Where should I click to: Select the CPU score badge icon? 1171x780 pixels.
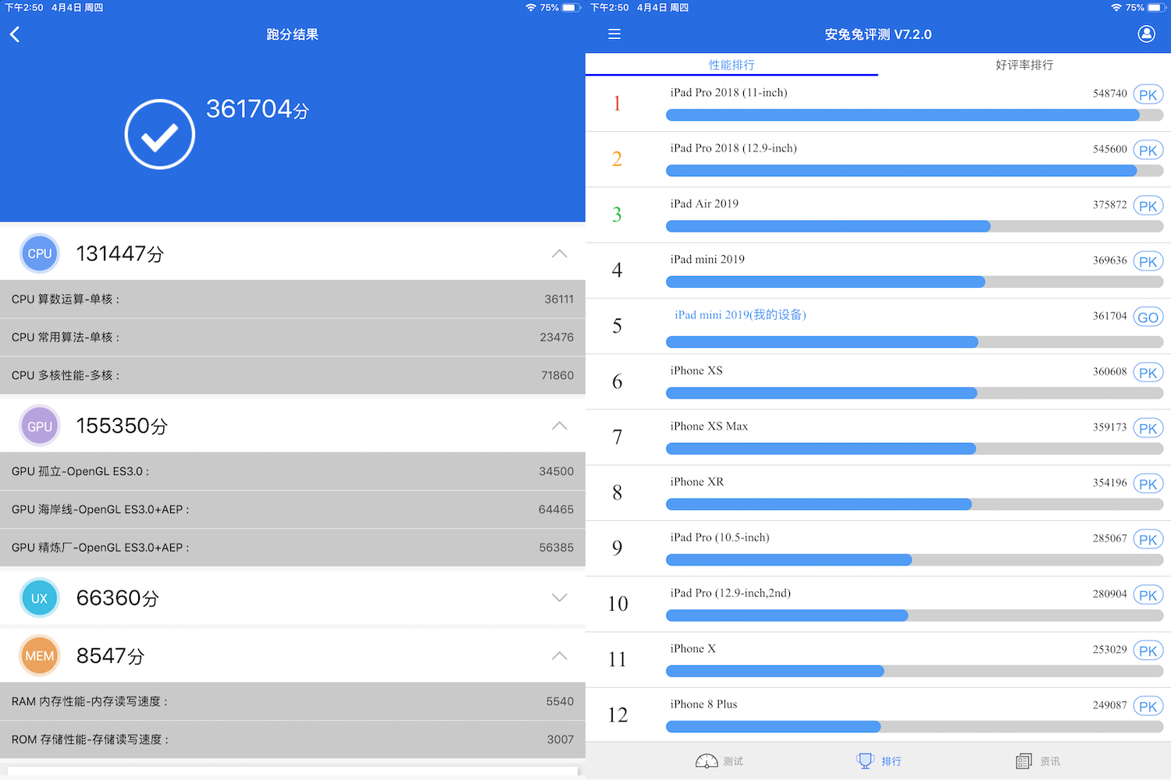pyautogui.click(x=39, y=253)
